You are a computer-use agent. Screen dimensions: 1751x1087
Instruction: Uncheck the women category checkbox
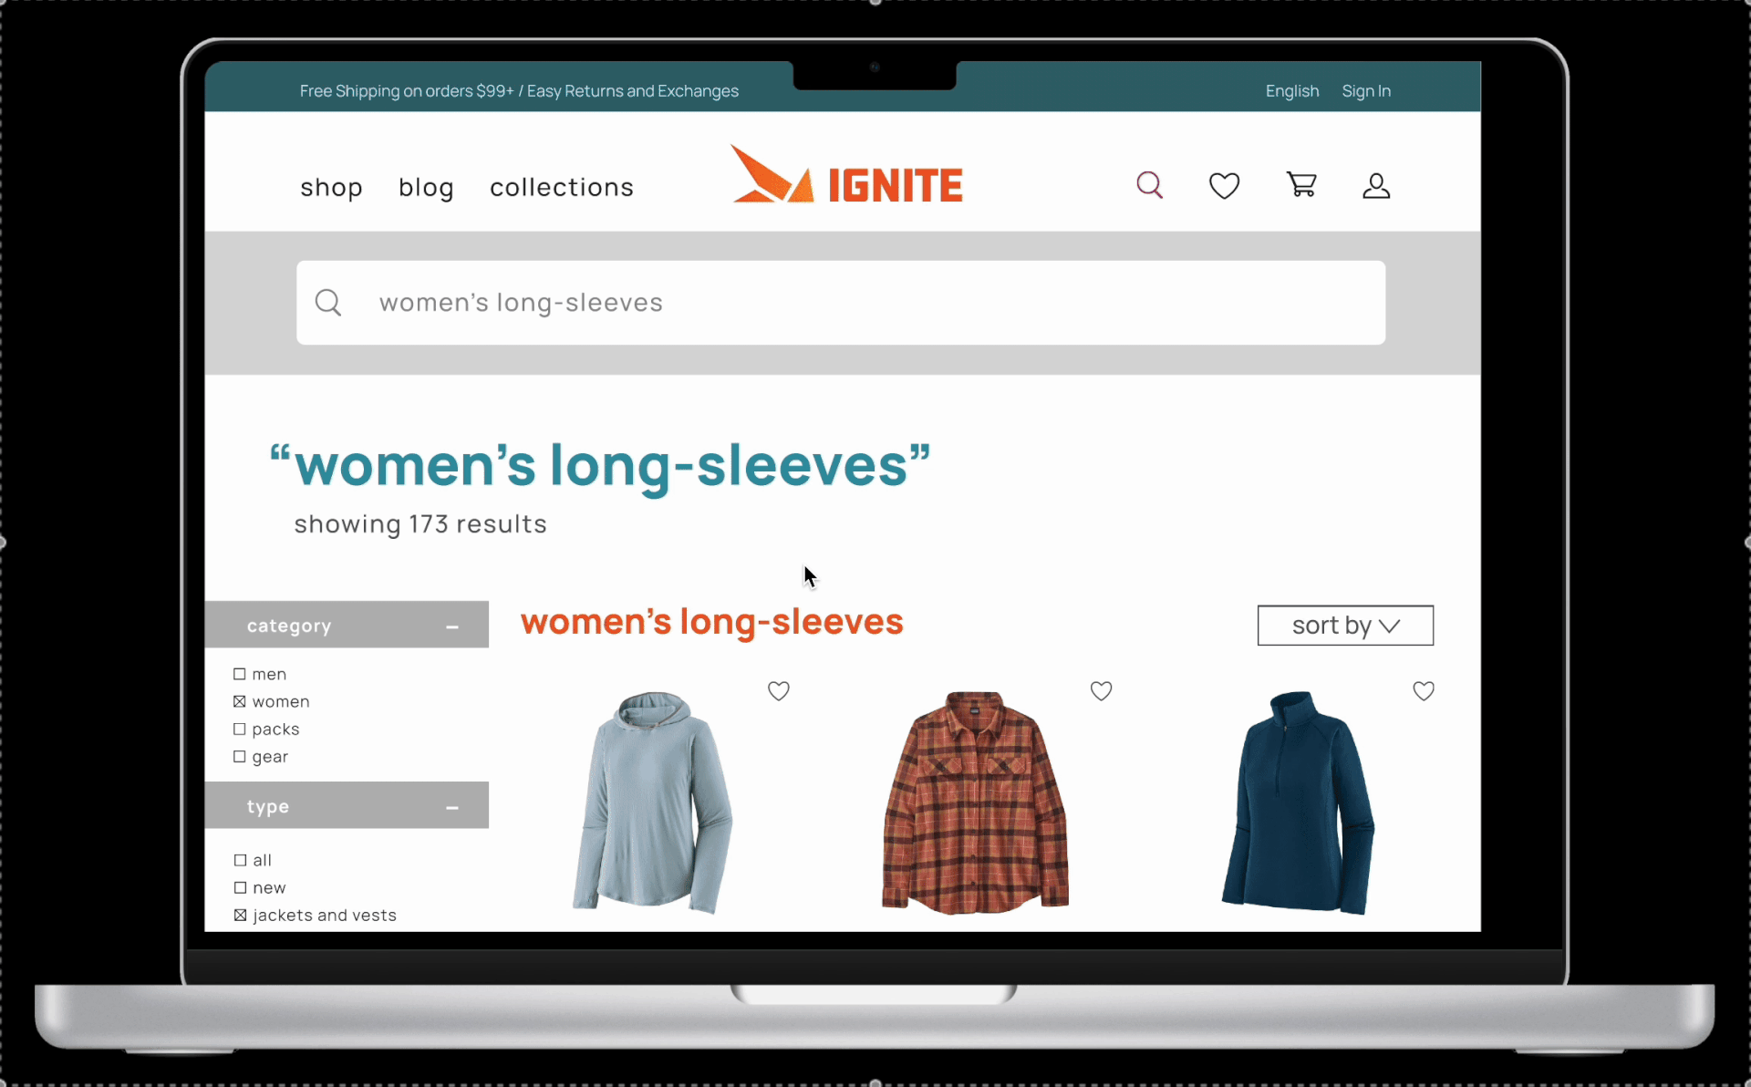240,701
